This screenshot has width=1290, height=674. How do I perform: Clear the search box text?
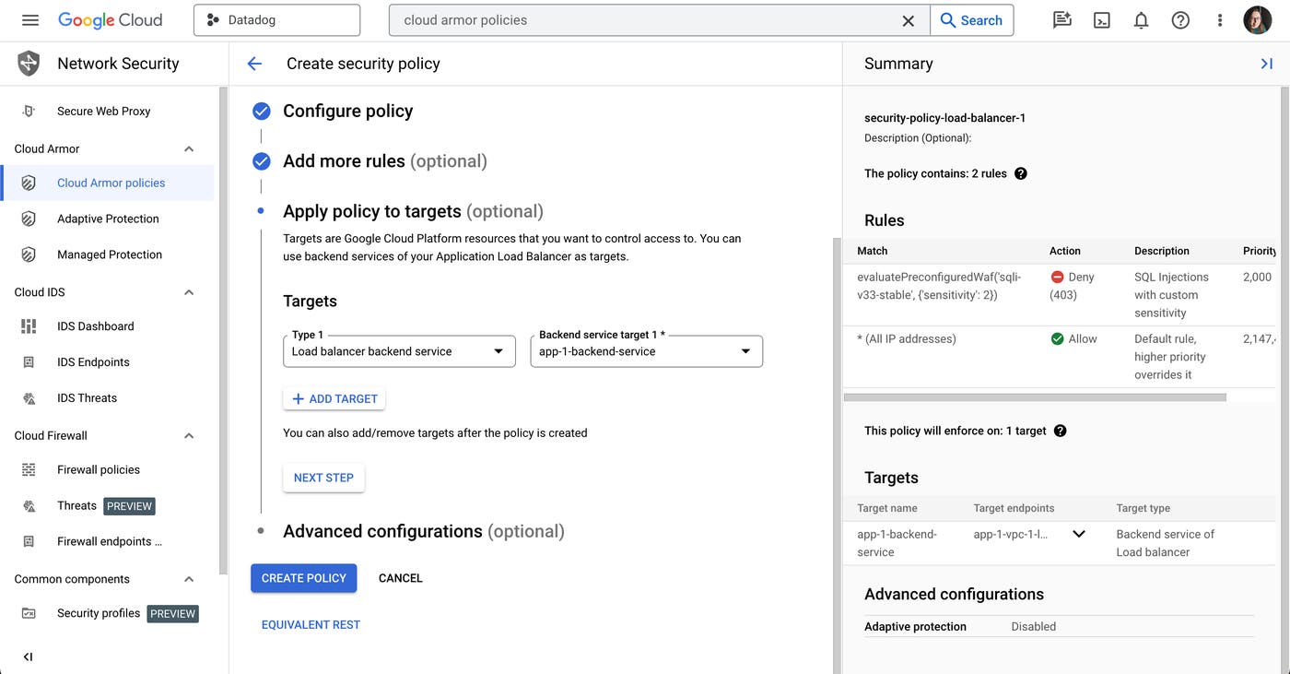(908, 20)
